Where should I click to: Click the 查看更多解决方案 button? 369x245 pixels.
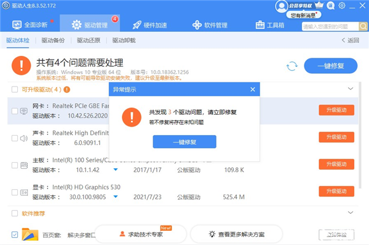pos(237,234)
